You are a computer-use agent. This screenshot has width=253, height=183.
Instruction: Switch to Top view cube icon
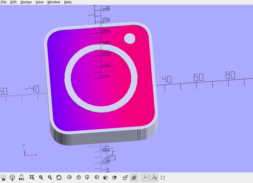(79, 178)
